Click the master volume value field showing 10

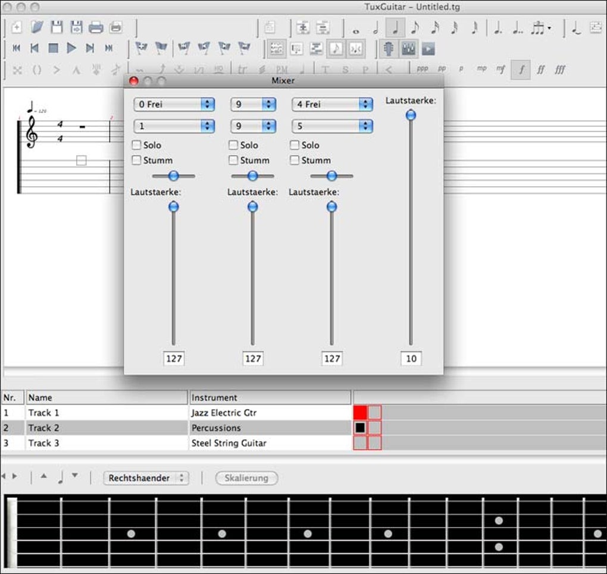point(411,359)
